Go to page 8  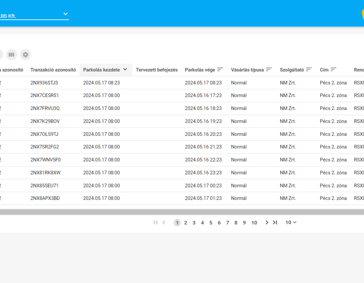pos(236,223)
